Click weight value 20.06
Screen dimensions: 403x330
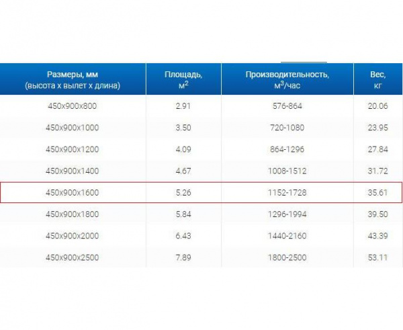tap(377, 106)
